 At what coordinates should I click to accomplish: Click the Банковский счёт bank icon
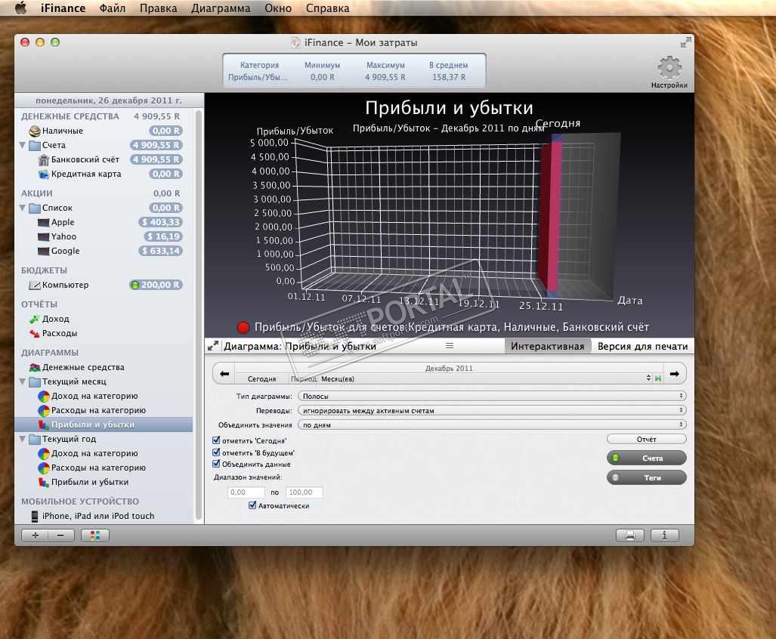(x=44, y=160)
